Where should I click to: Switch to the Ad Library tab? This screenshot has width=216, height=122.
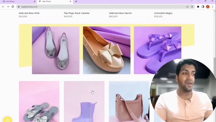click(18, 1)
